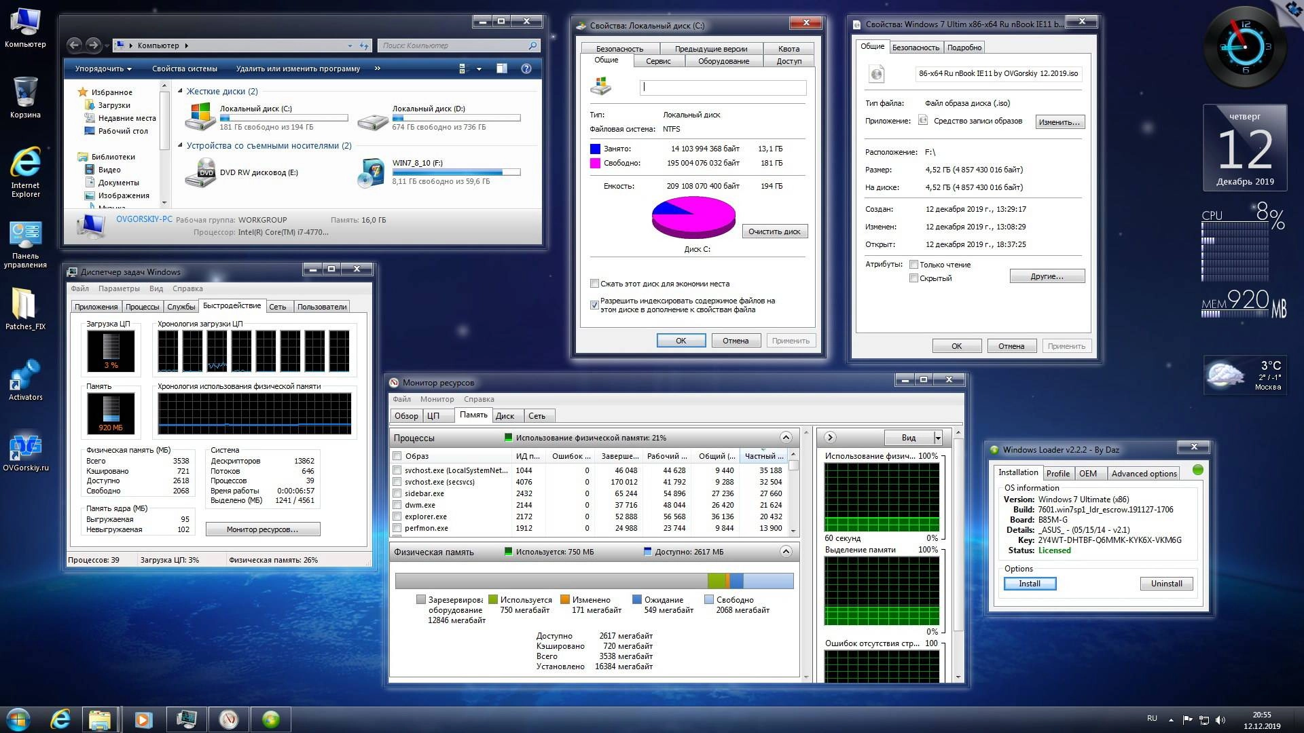The height and width of the screenshot is (733, 1304).
Task: Click the Action Center flag icon
Action: pos(1188,720)
